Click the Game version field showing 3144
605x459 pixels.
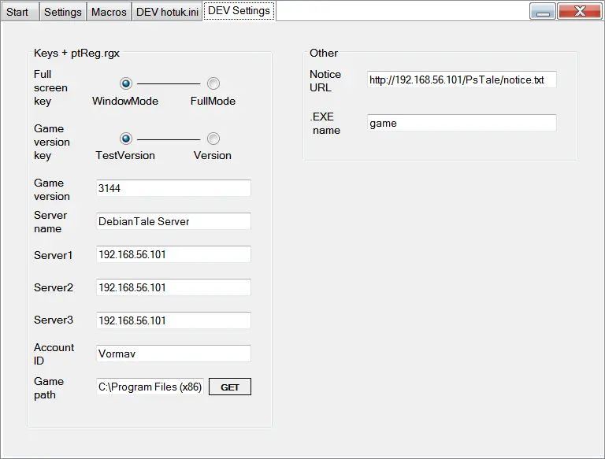(173, 188)
